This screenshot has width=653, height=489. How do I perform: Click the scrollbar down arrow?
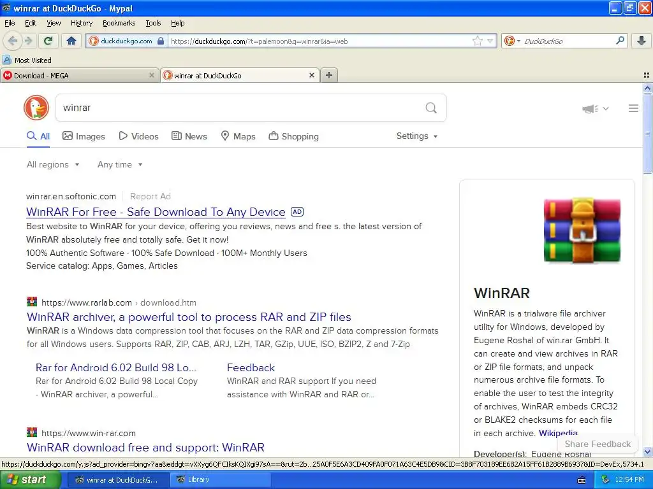pyautogui.click(x=647, y=451)
